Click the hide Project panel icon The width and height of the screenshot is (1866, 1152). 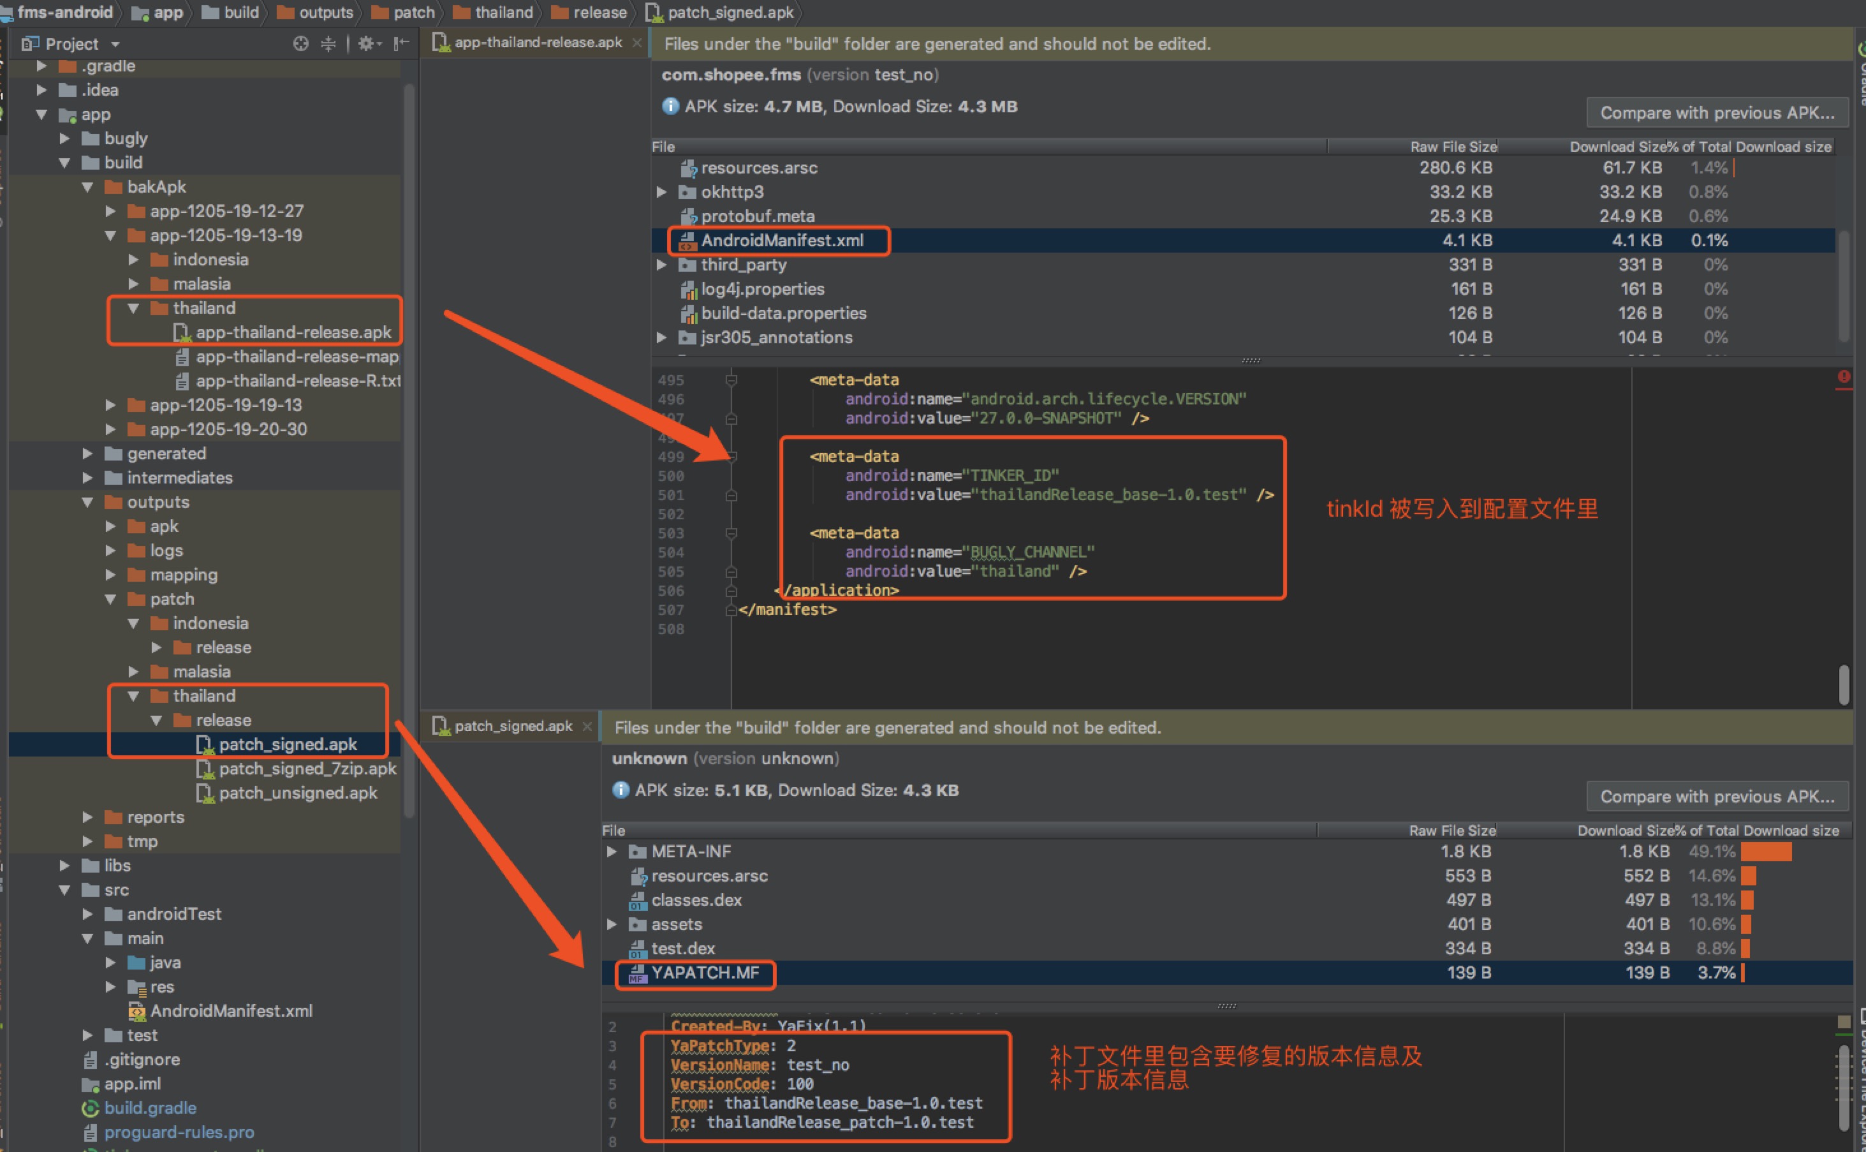click(x=400, y=43)
